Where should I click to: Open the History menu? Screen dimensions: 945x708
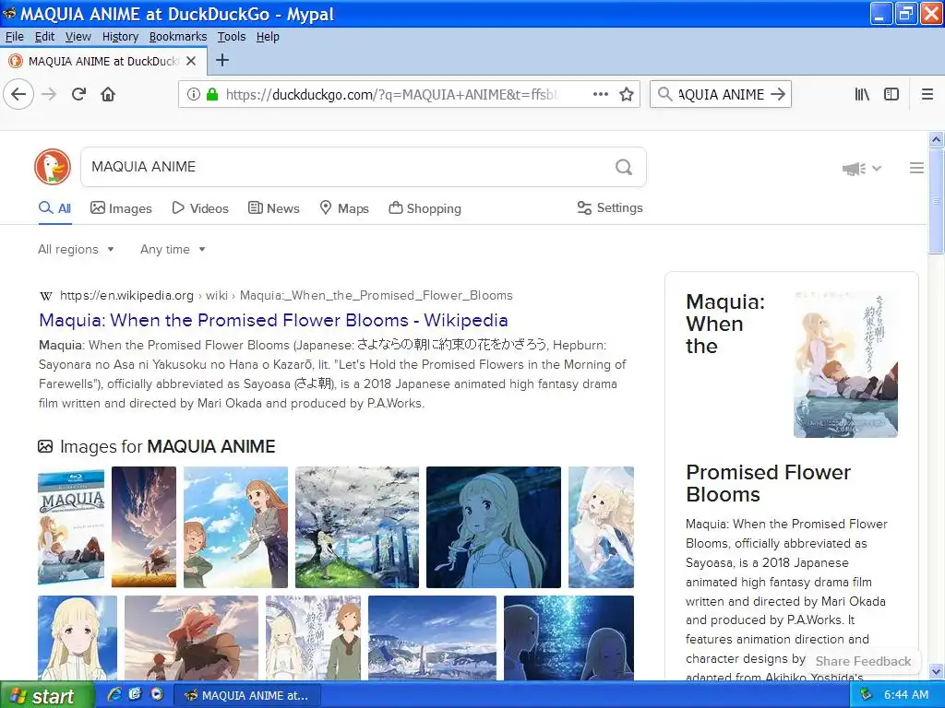(120, 37)
